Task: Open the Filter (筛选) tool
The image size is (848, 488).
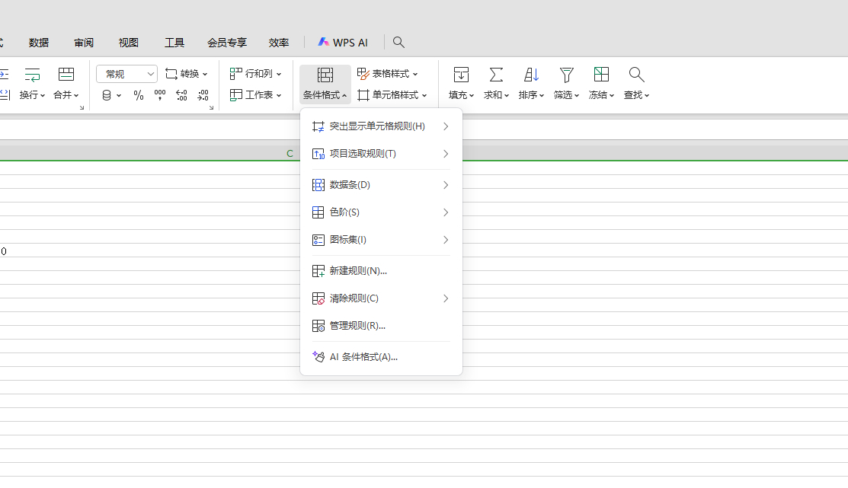Action: point(566,82)
